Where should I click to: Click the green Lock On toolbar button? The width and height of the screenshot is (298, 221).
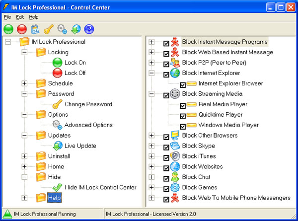click(8, 29)
